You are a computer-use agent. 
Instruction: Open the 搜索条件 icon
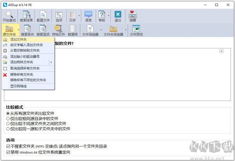[27, 29]
